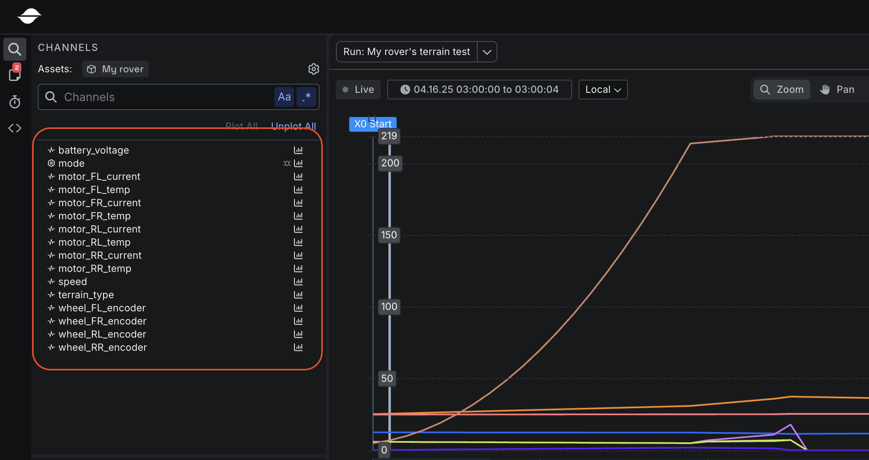This screenshot has height=460, width=869.
Task: Click plot icon for speed channel
Action: (298, 282)
